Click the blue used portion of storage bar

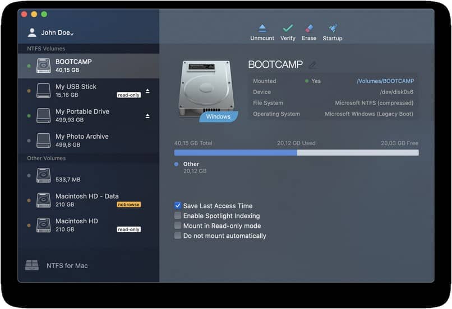coord(236,153)
